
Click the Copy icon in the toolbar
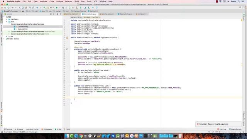[23, 8]
